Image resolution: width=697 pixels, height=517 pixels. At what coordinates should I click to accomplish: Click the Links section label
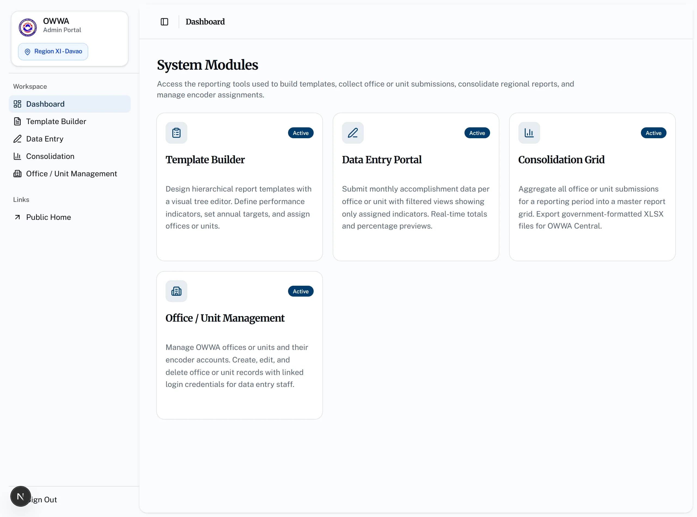(21, 200)
